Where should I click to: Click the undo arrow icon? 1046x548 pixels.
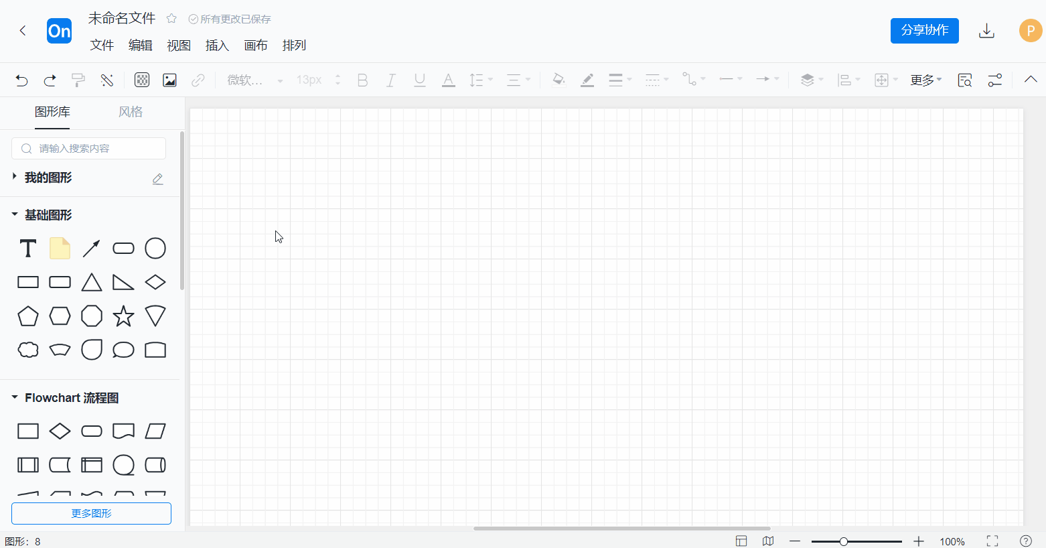pos(21,80)
